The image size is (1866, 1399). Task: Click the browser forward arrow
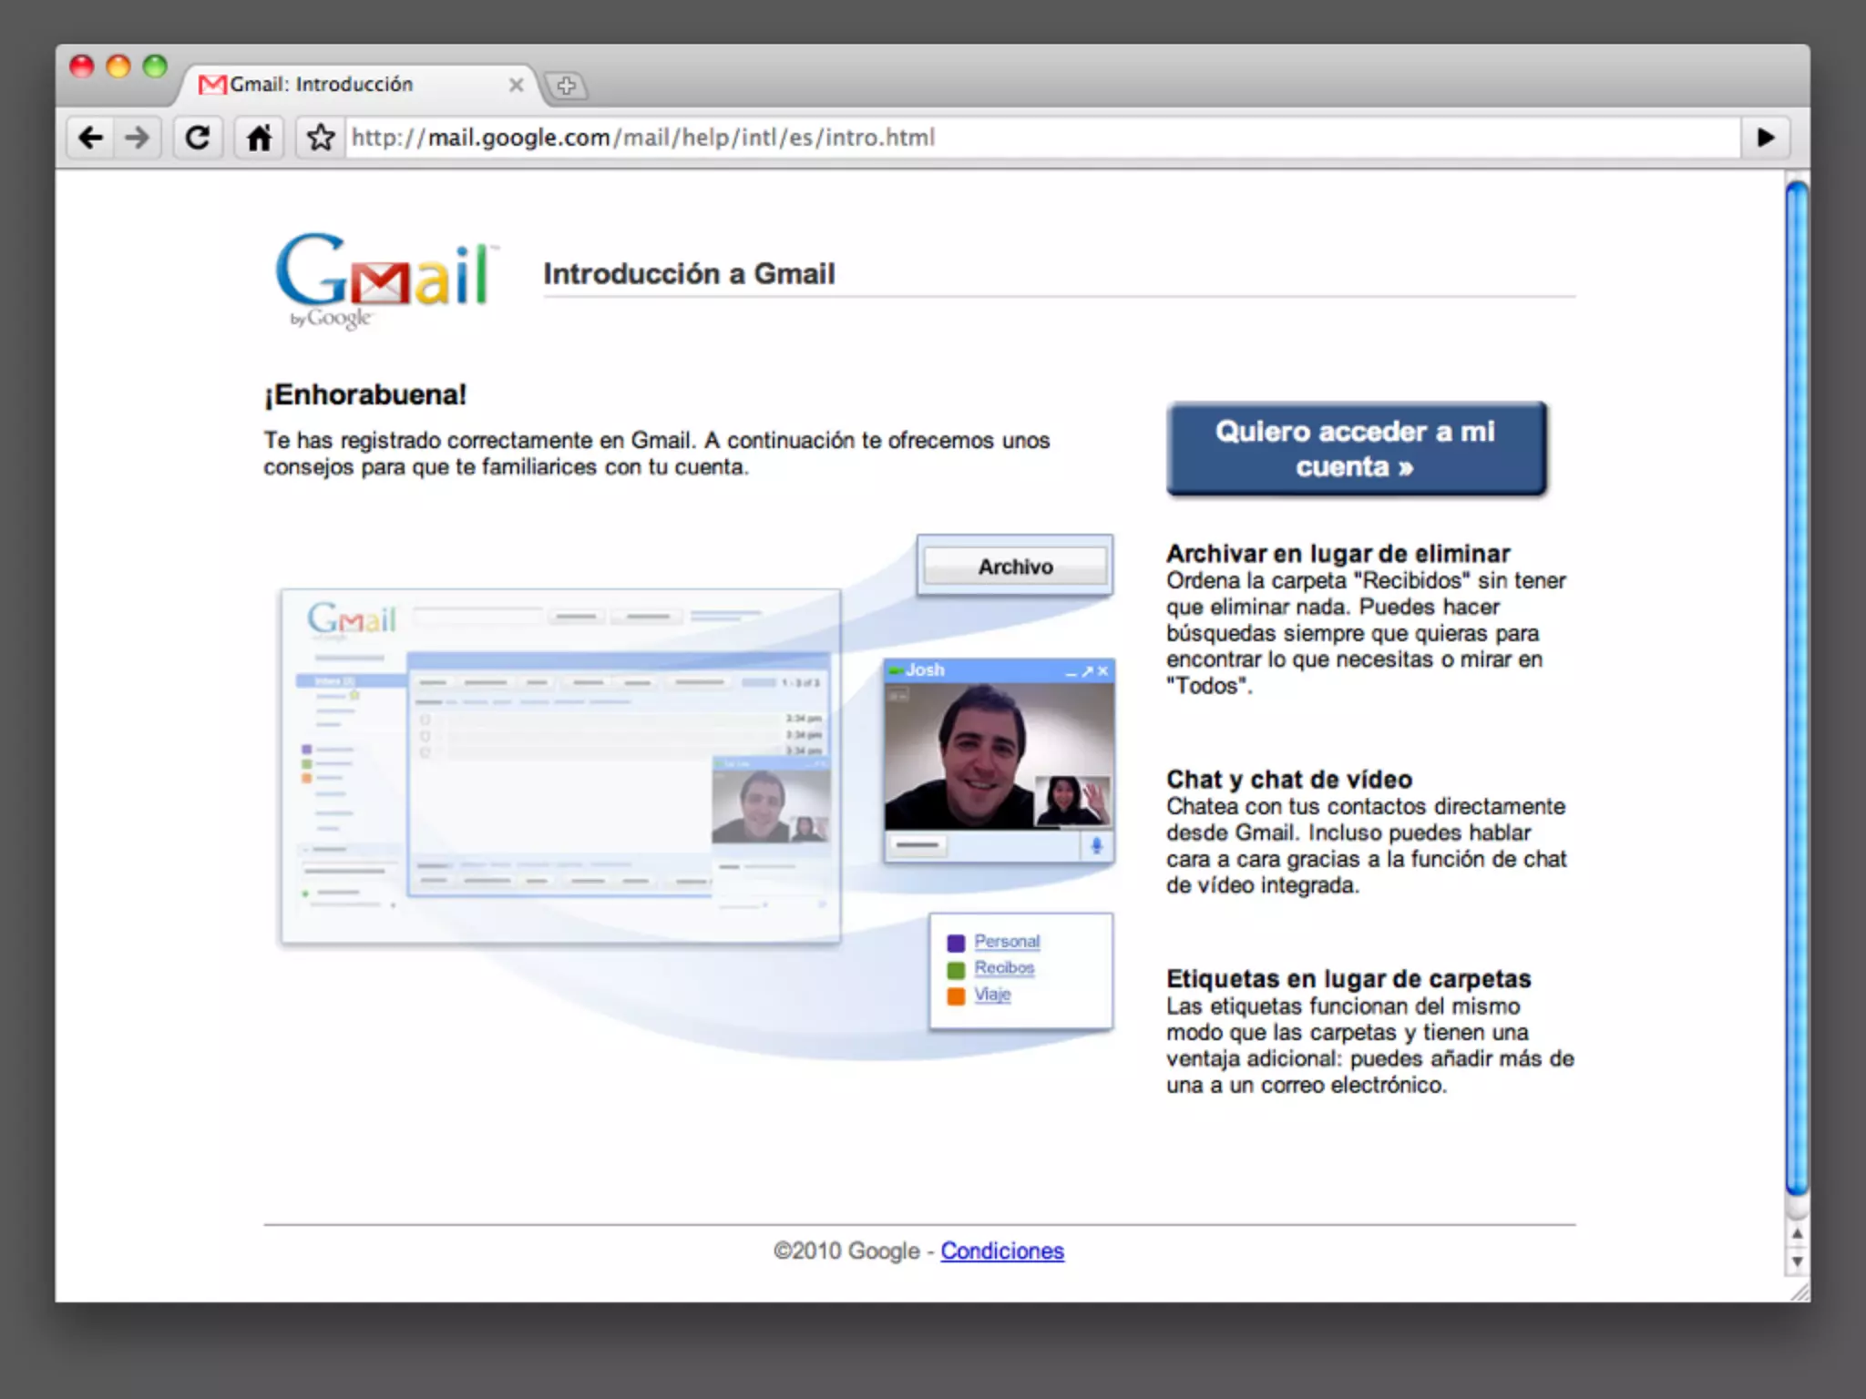(138, 138)
